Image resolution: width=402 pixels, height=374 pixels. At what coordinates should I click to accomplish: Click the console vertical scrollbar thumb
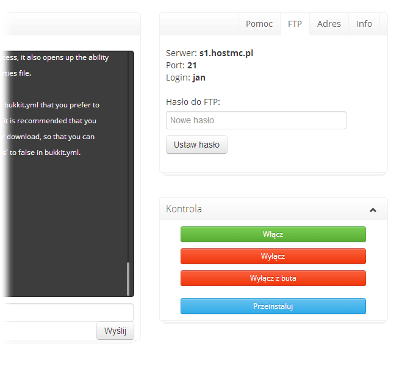click(128, 278)
